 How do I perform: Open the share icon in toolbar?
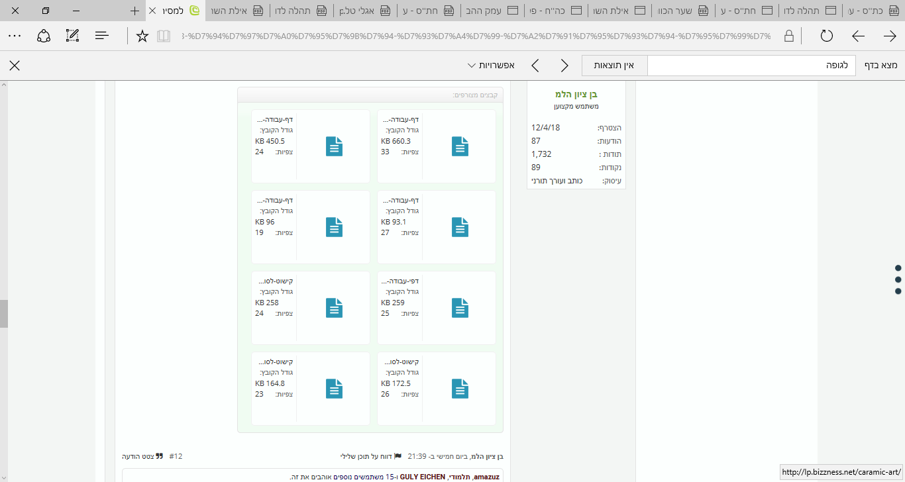click(44, 36)
